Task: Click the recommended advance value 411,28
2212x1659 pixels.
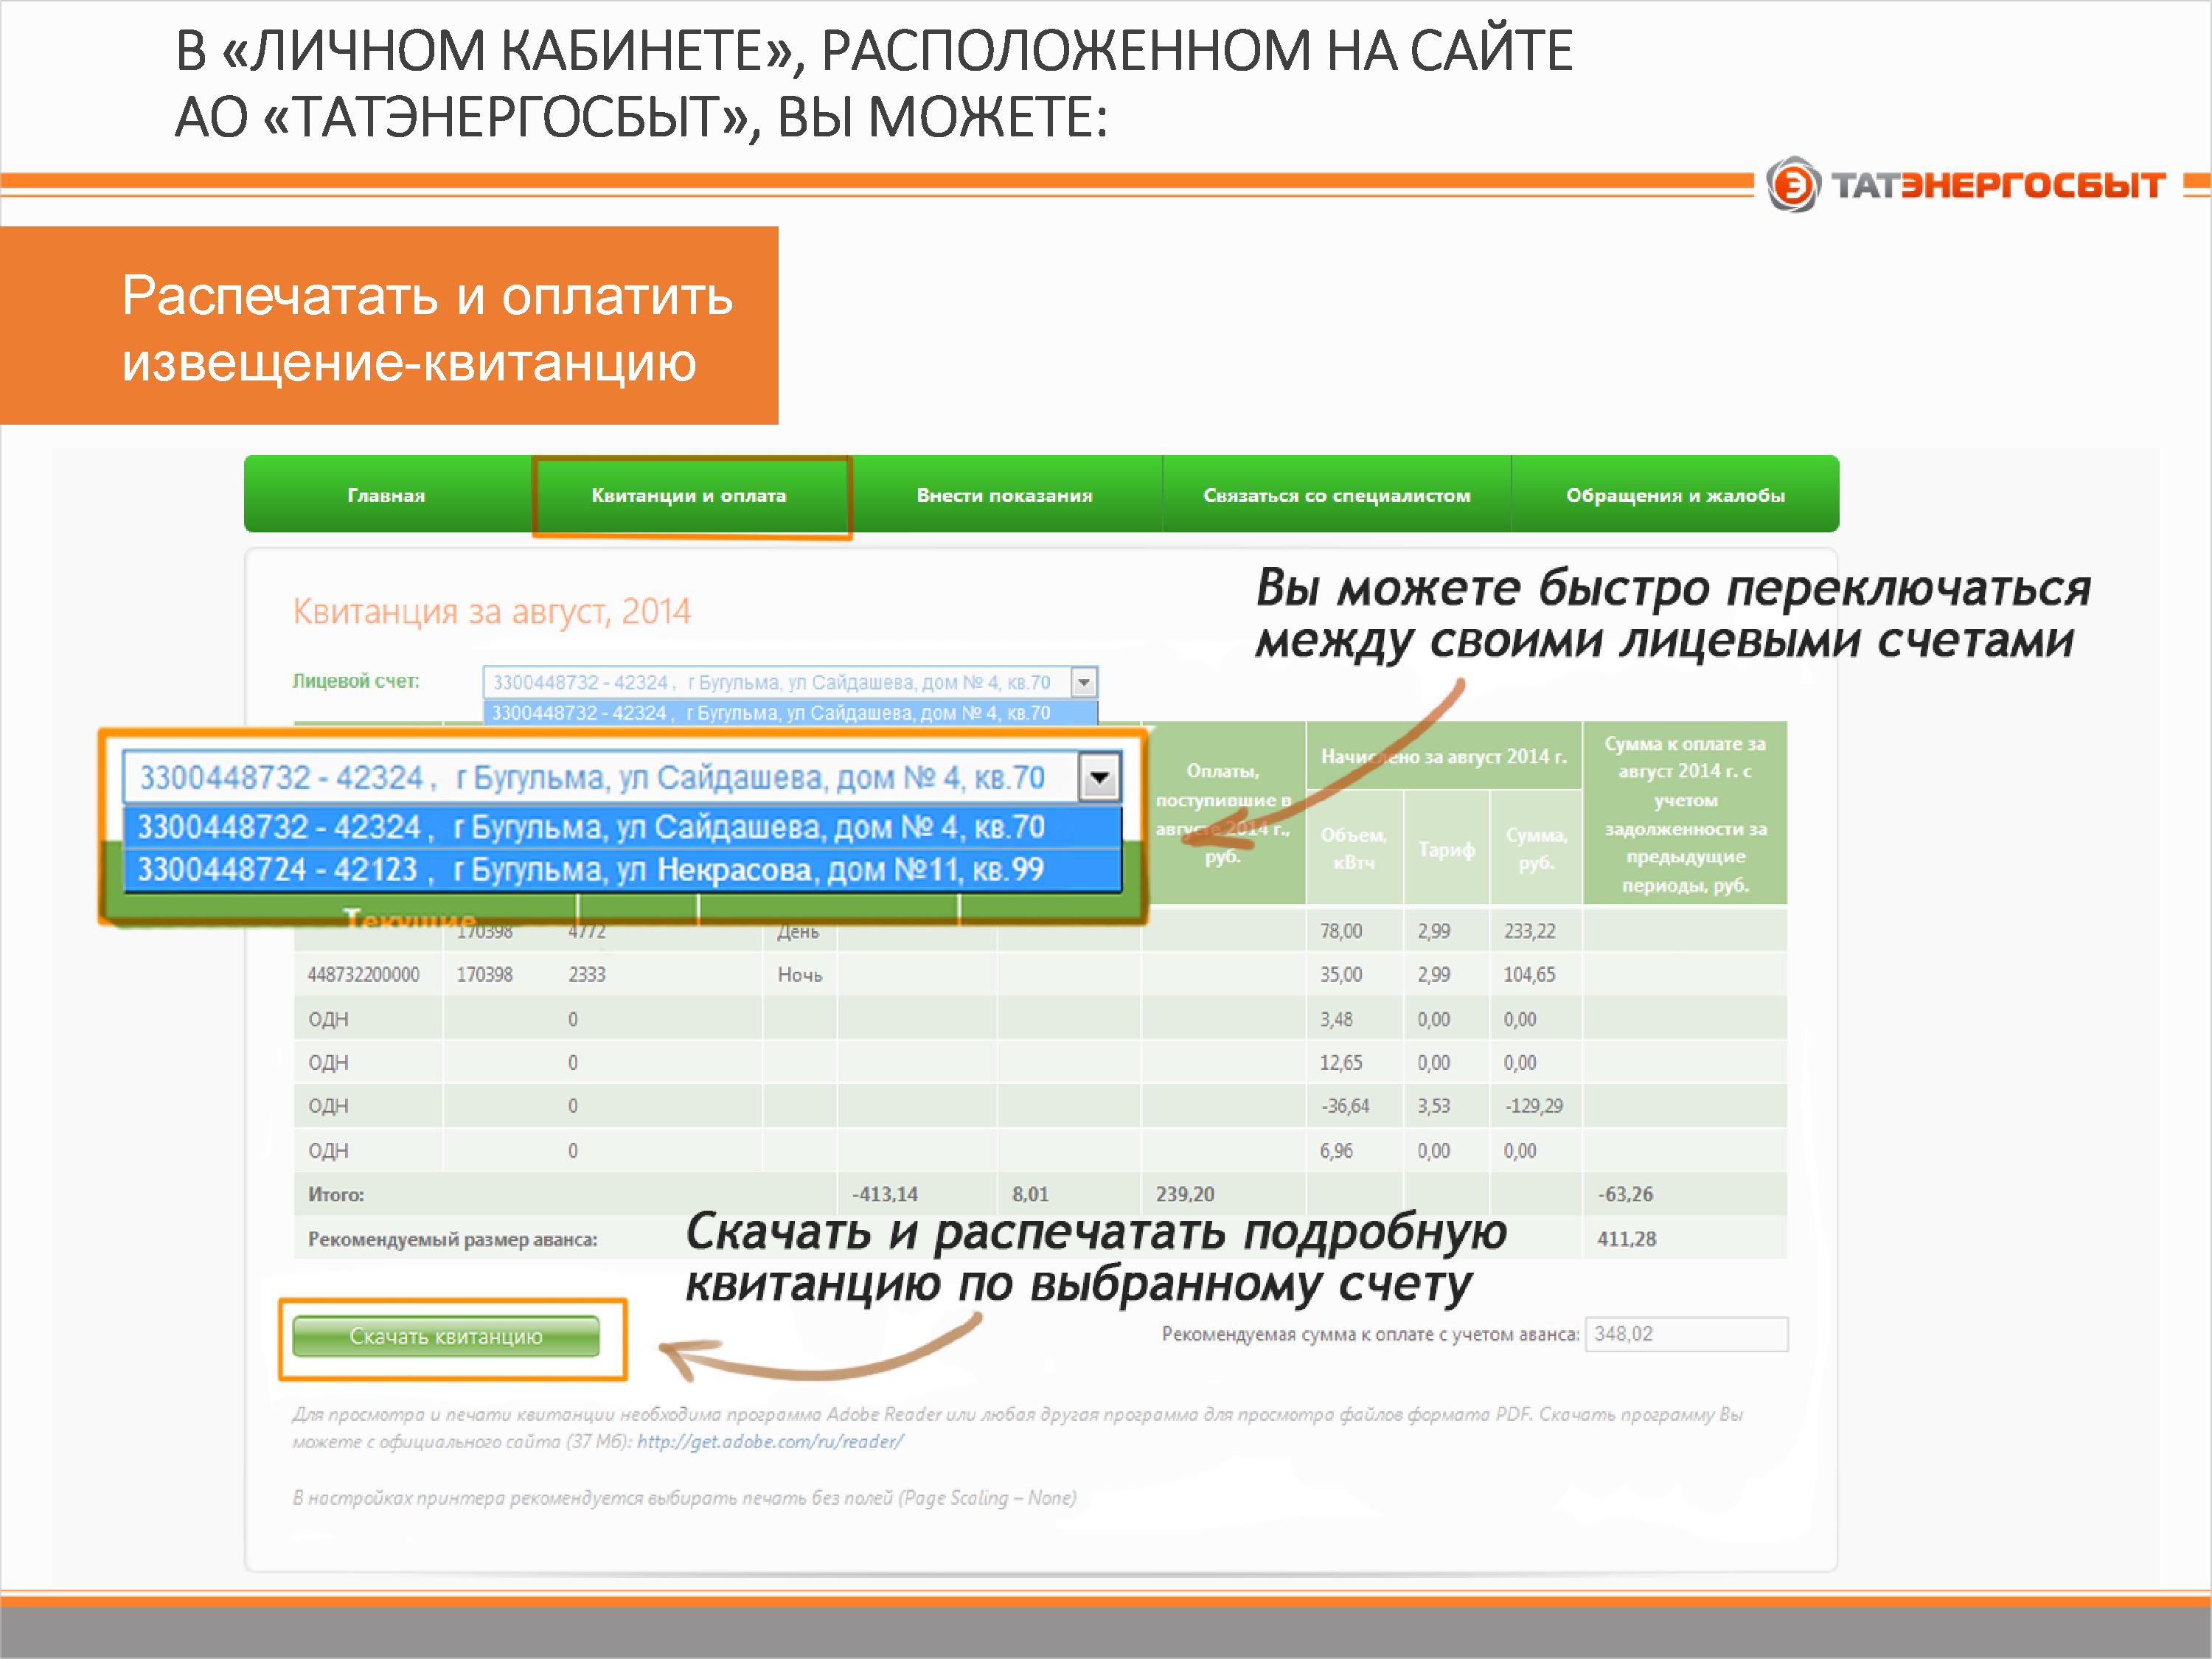Action: click(1627, 1239)
